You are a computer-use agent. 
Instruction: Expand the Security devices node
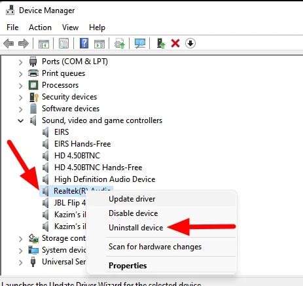pyautogui.click(x=20, y=98)
